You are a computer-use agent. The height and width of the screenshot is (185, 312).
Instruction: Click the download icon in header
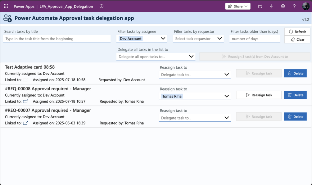point(271,6)
